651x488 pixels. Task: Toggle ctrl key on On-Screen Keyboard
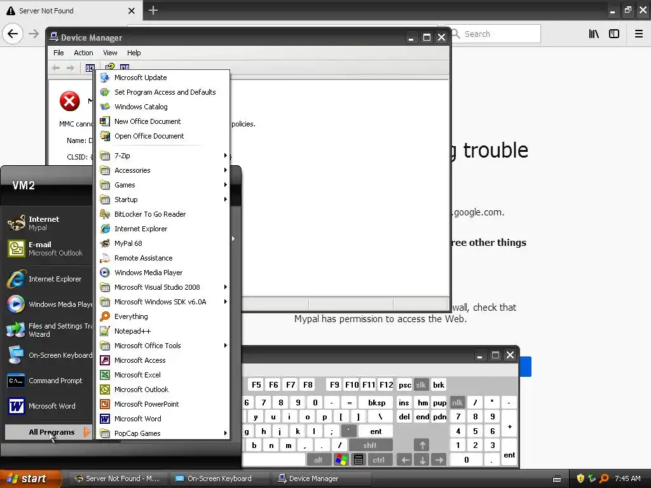[379, 460]
